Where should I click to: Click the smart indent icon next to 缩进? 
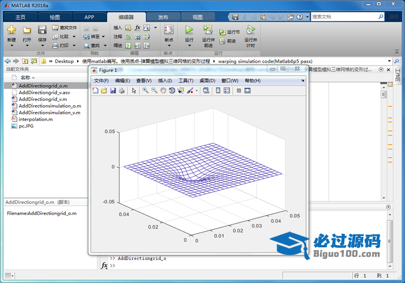(x=128, y=46)
